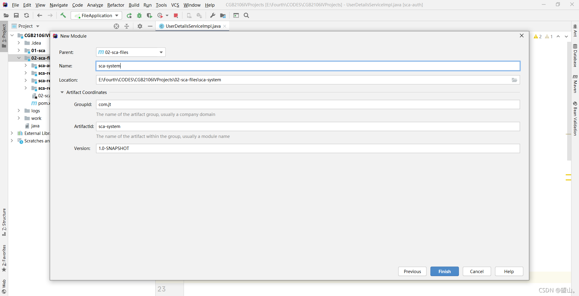Start debugging with the bug icon
The width and height of the screenshot is (579, 296).
(139, 15)
